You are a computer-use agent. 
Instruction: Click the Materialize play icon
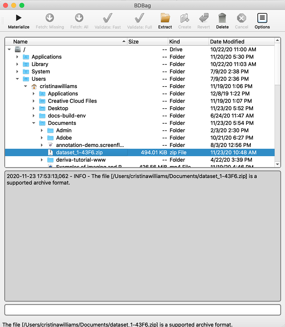tap(19, 18)
